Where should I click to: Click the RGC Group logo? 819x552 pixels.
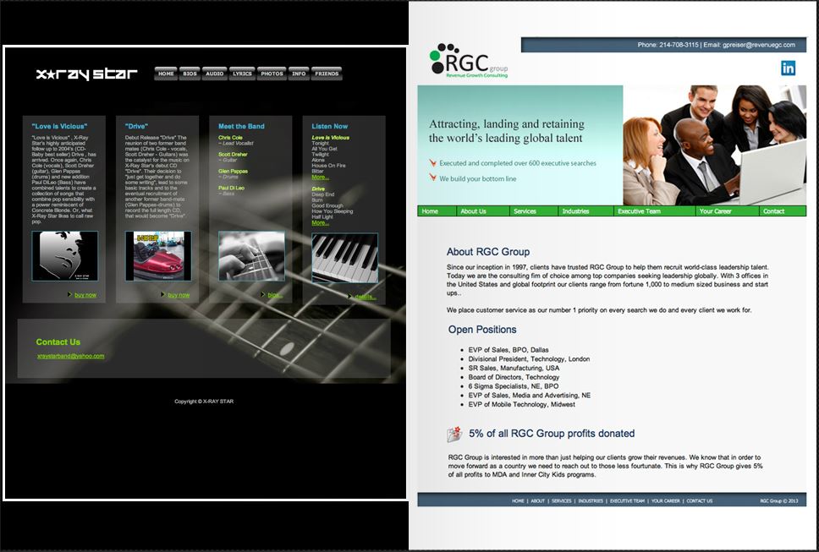(468, 61)
